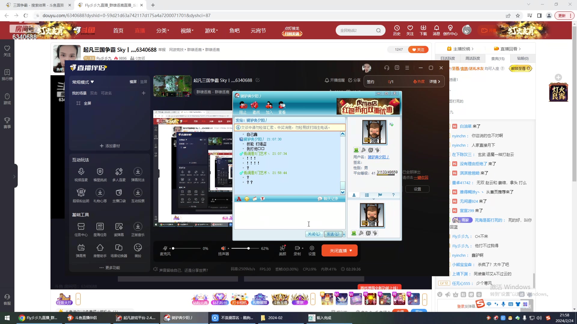Open 视频连麦 video link interaction

click(81, 175)
